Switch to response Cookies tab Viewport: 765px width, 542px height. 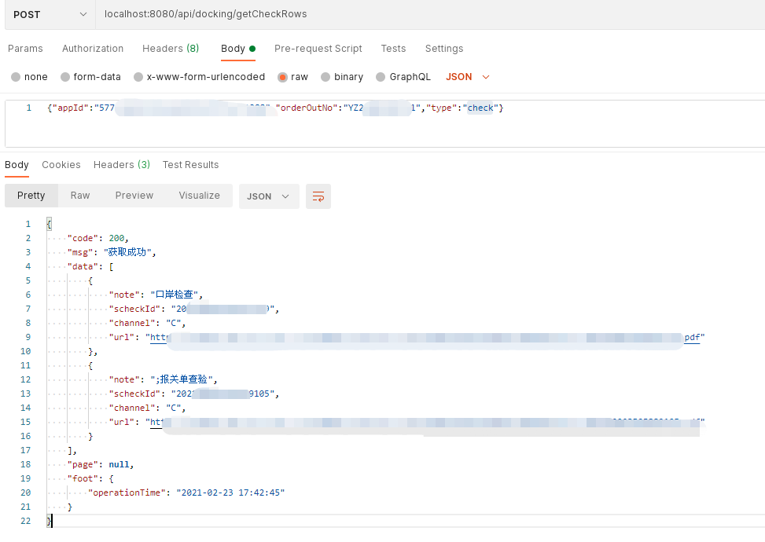click(61, 165)
